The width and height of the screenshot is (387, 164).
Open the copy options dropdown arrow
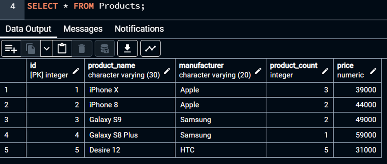(x=46, y=48)
